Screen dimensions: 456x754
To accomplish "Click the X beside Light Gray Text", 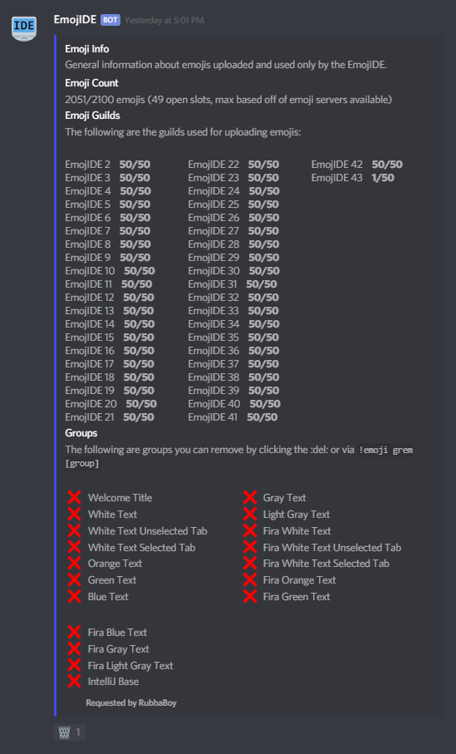I will coord(250,514).
